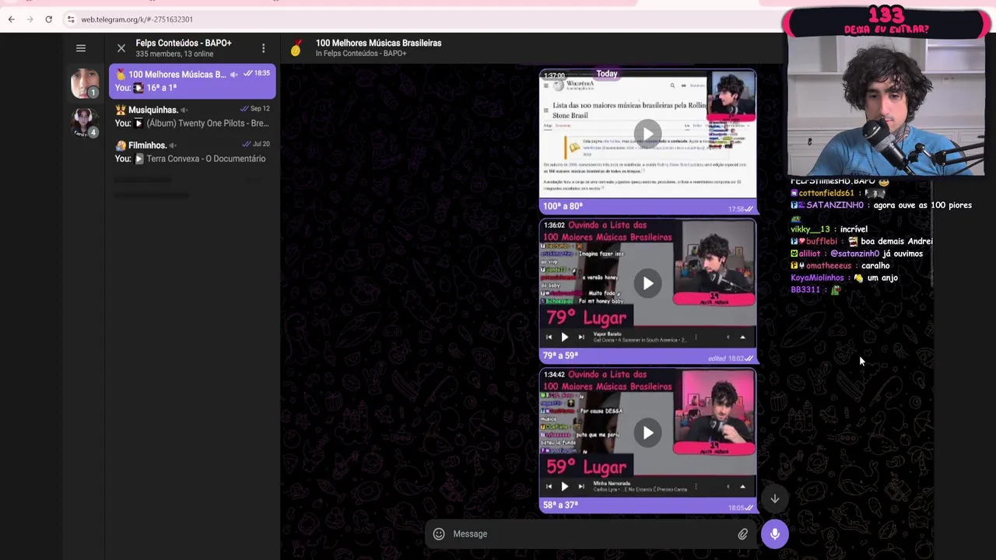Click the Jul 20 timestamp on Filminhos
Screen dimensions: 996x560
(261, 144)
